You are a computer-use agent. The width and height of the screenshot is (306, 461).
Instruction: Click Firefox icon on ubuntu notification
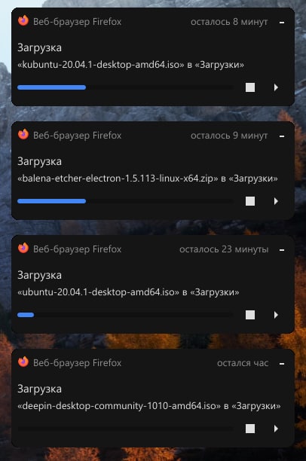pos(23,248)
